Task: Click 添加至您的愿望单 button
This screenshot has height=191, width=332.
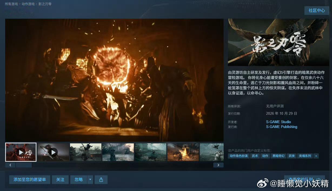Action: [x=30, y=180]
